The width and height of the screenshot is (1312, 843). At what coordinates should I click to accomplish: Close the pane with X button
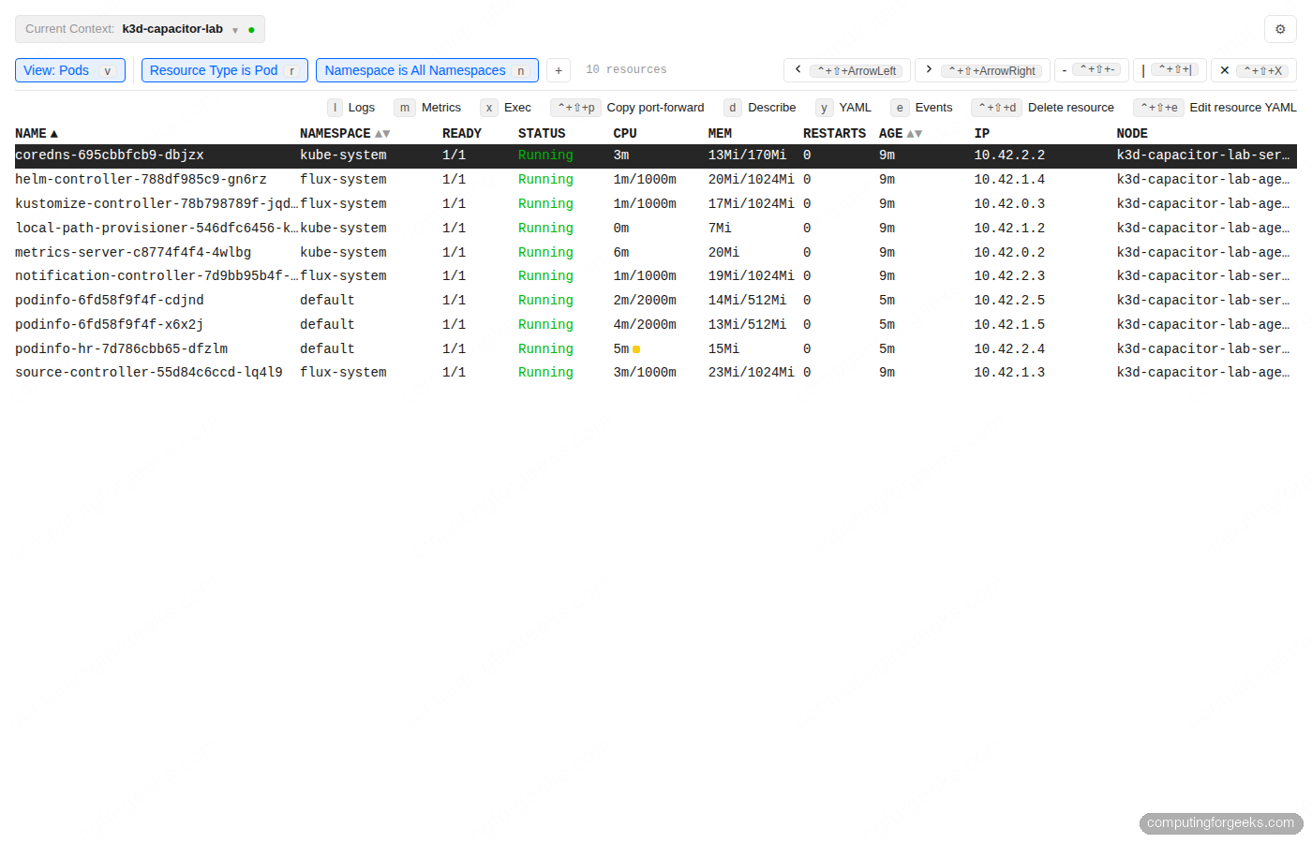pos(1254,70)
